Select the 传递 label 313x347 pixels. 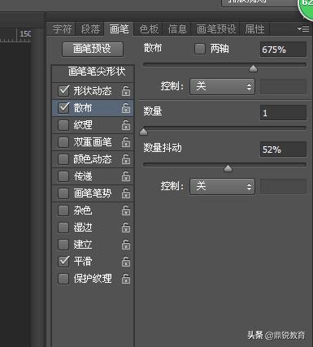click(x=83, y=176)
